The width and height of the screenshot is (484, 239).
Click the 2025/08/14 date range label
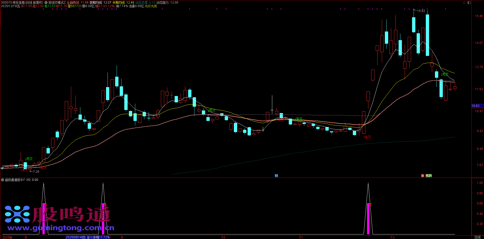tap(88, 237)
